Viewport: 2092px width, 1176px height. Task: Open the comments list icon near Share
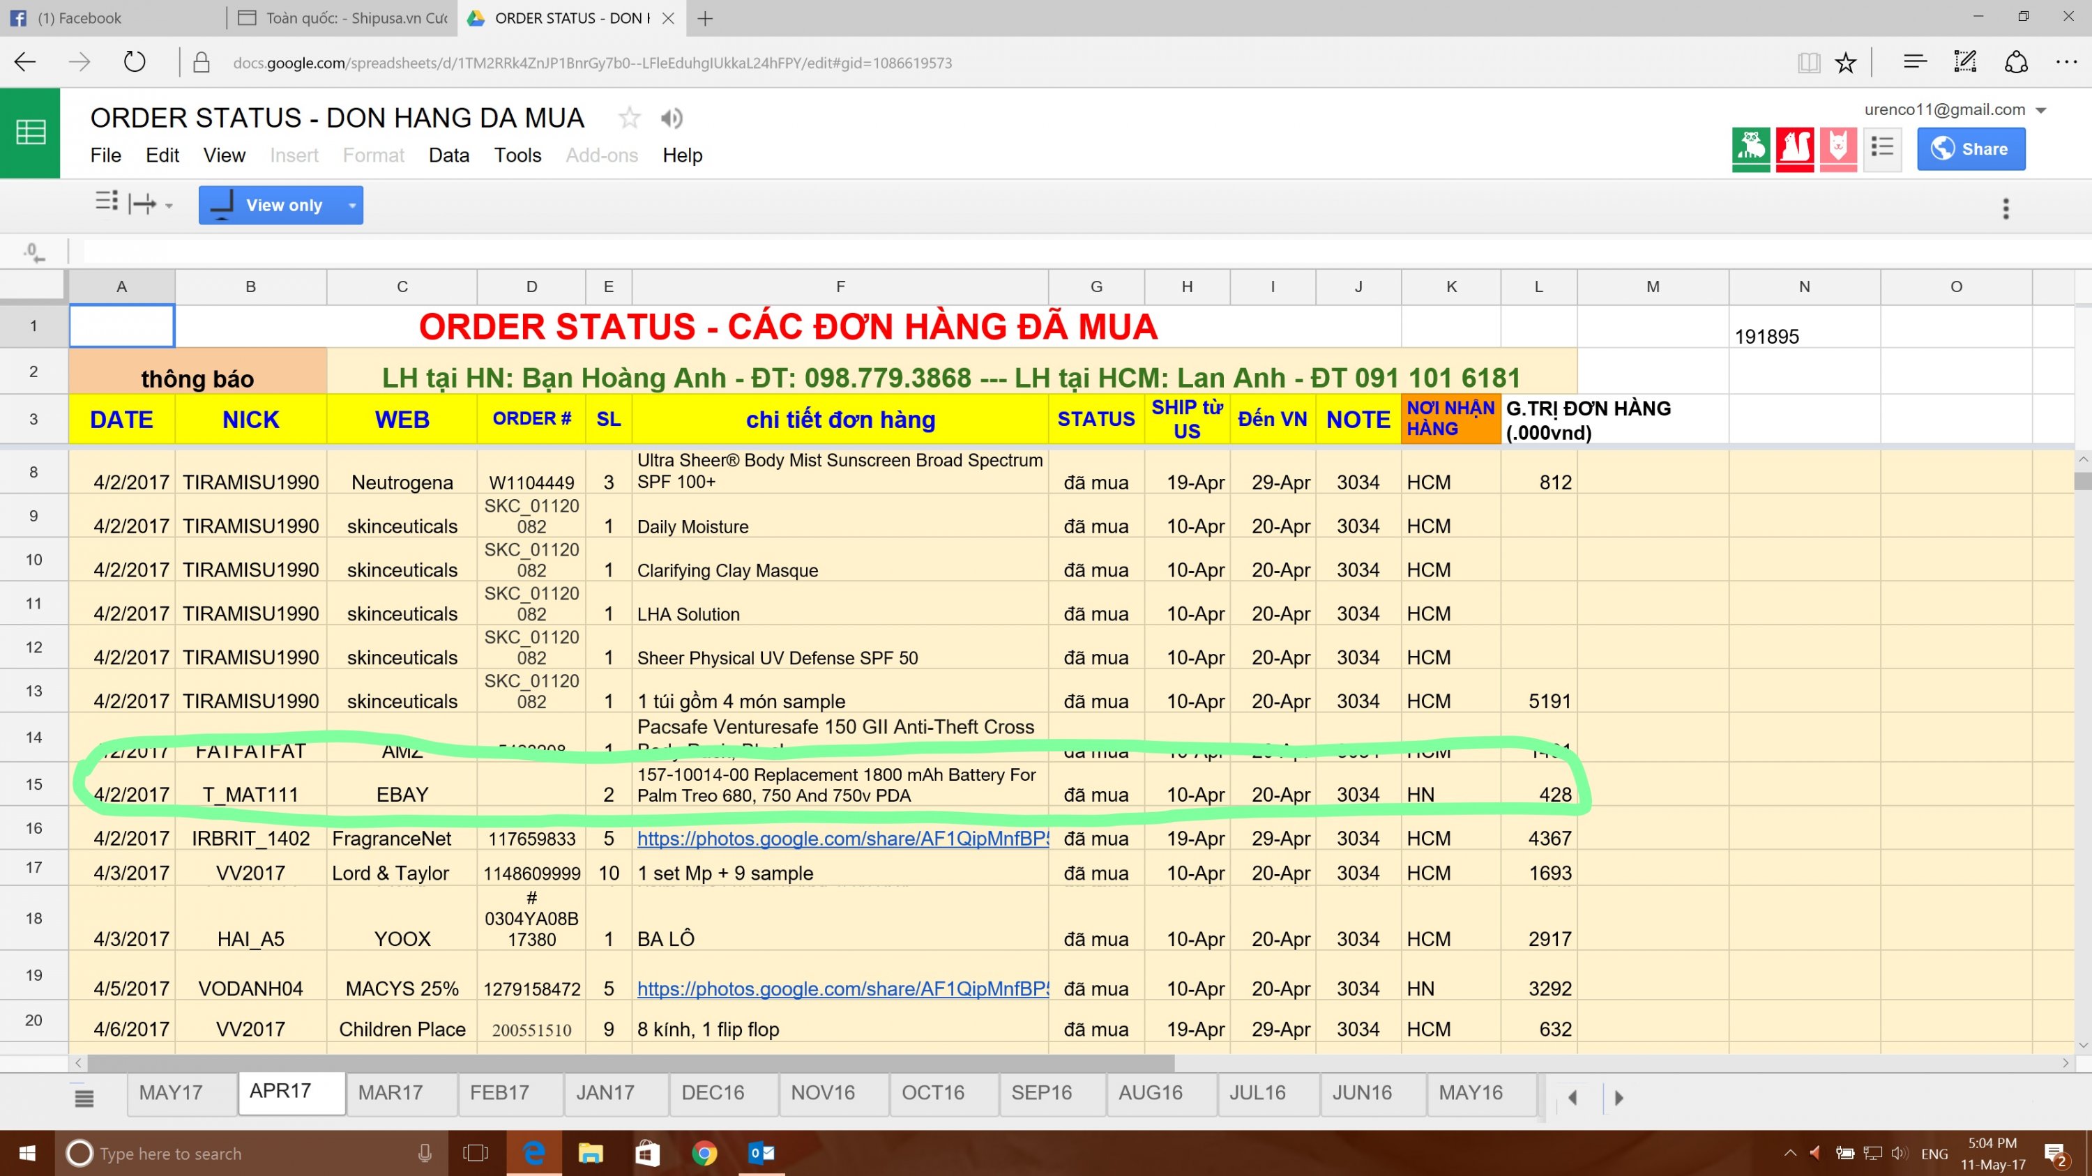point(1881,148)
